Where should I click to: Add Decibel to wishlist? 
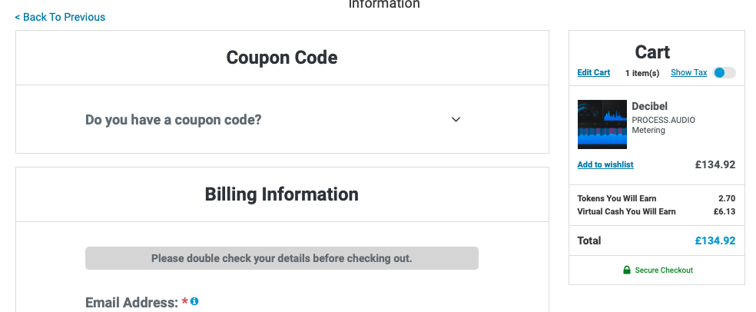point(605,164)
